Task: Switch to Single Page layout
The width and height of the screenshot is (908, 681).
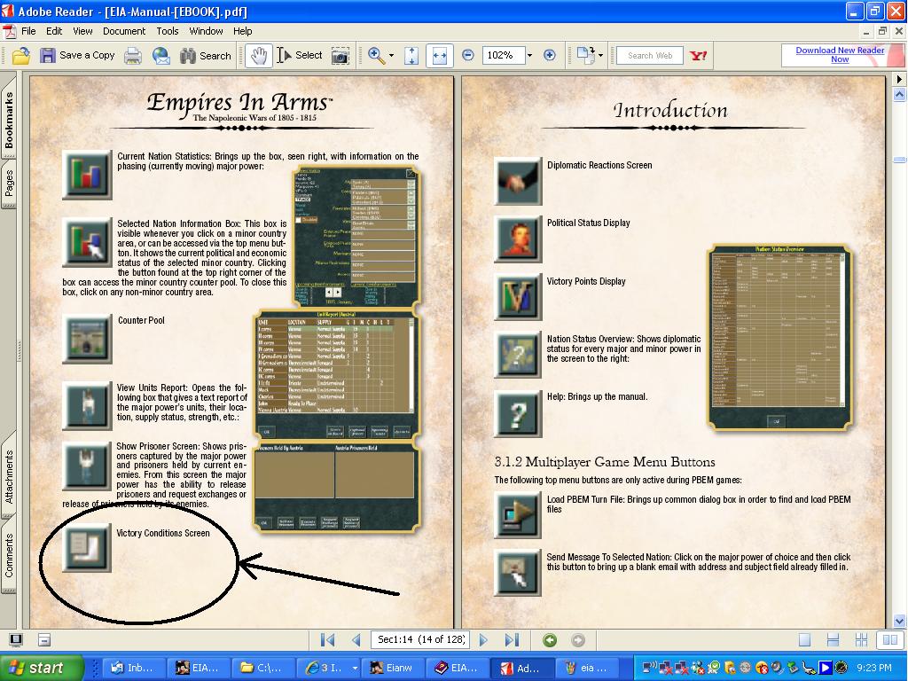Action: coord(804,640)
